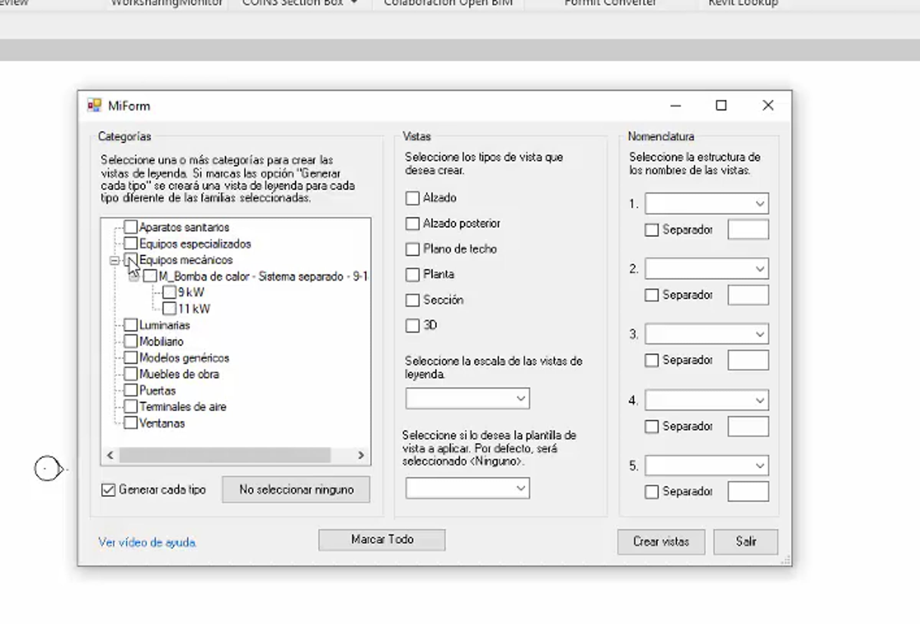Enable the 3D view type
This screenshot has height=624, width=920.
pyautogui.click(x=412, y=326)
